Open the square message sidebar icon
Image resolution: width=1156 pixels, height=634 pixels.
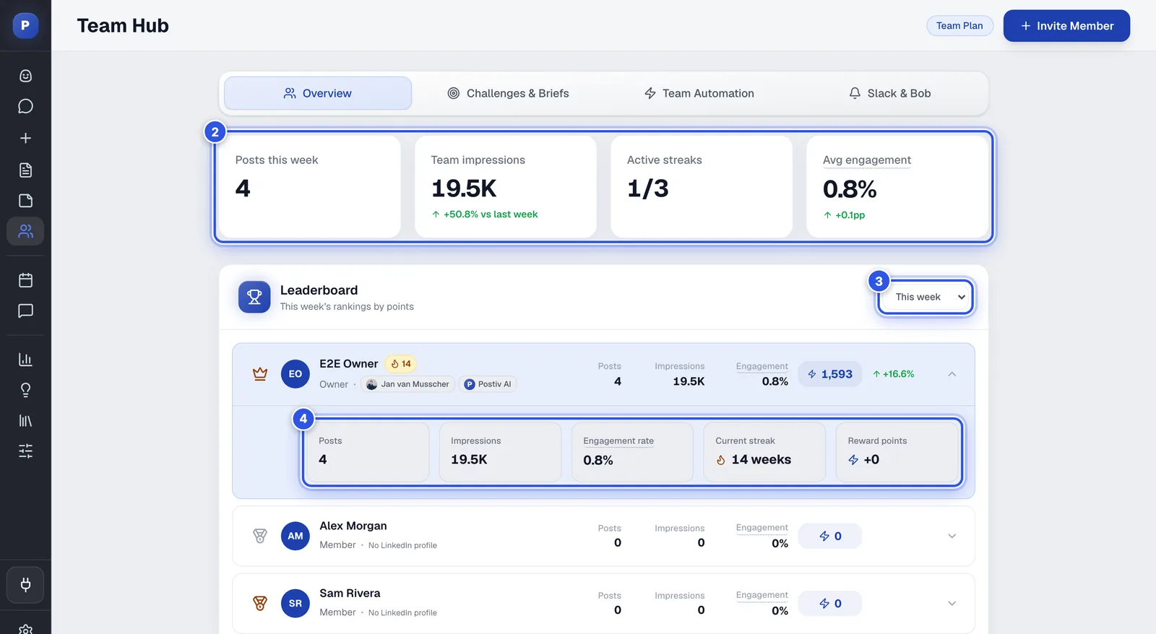tap(25, 311)
